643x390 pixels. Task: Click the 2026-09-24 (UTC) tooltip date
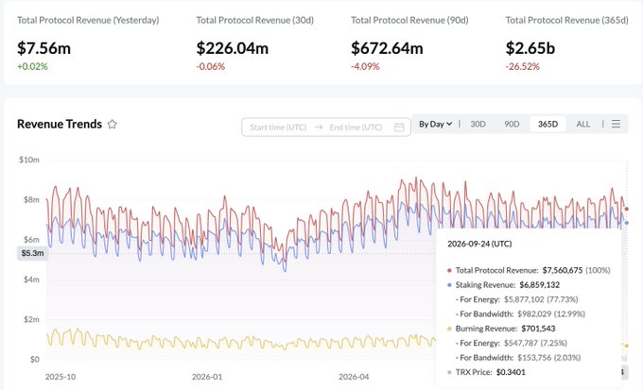[479, 244]
